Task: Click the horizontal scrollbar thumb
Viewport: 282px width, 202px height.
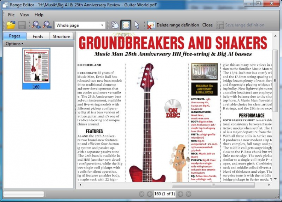Action: click(x=213, y=185)
